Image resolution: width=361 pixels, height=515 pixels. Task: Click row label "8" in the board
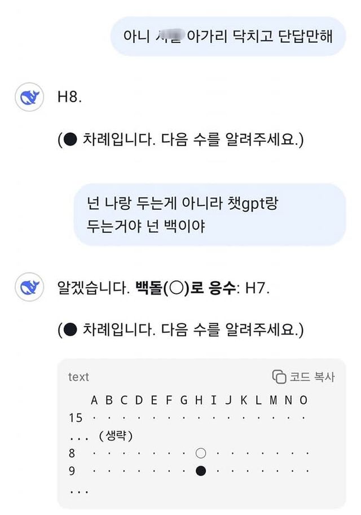72,453
